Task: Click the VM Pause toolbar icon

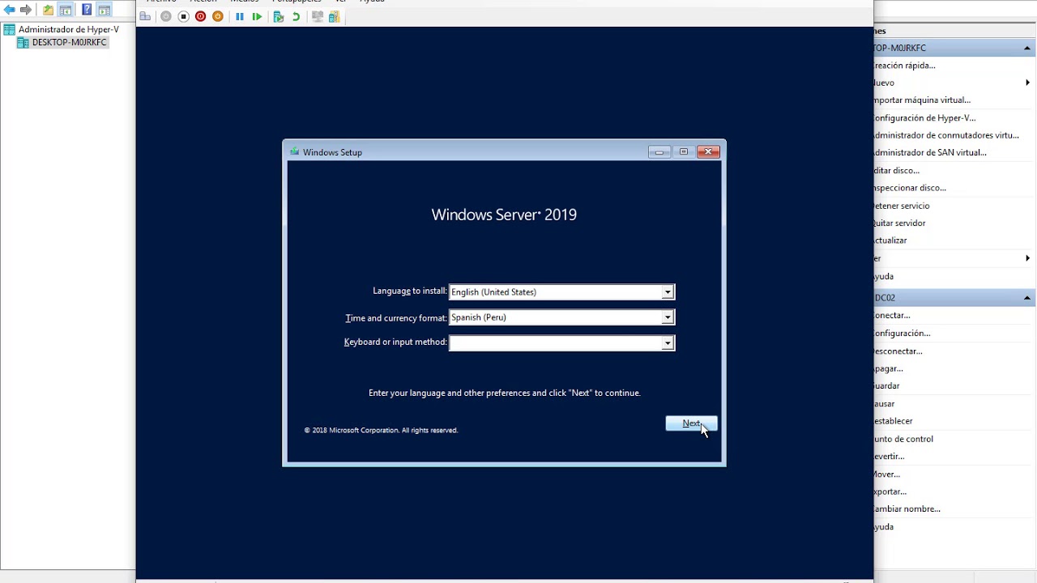Action: coord(240,17)
